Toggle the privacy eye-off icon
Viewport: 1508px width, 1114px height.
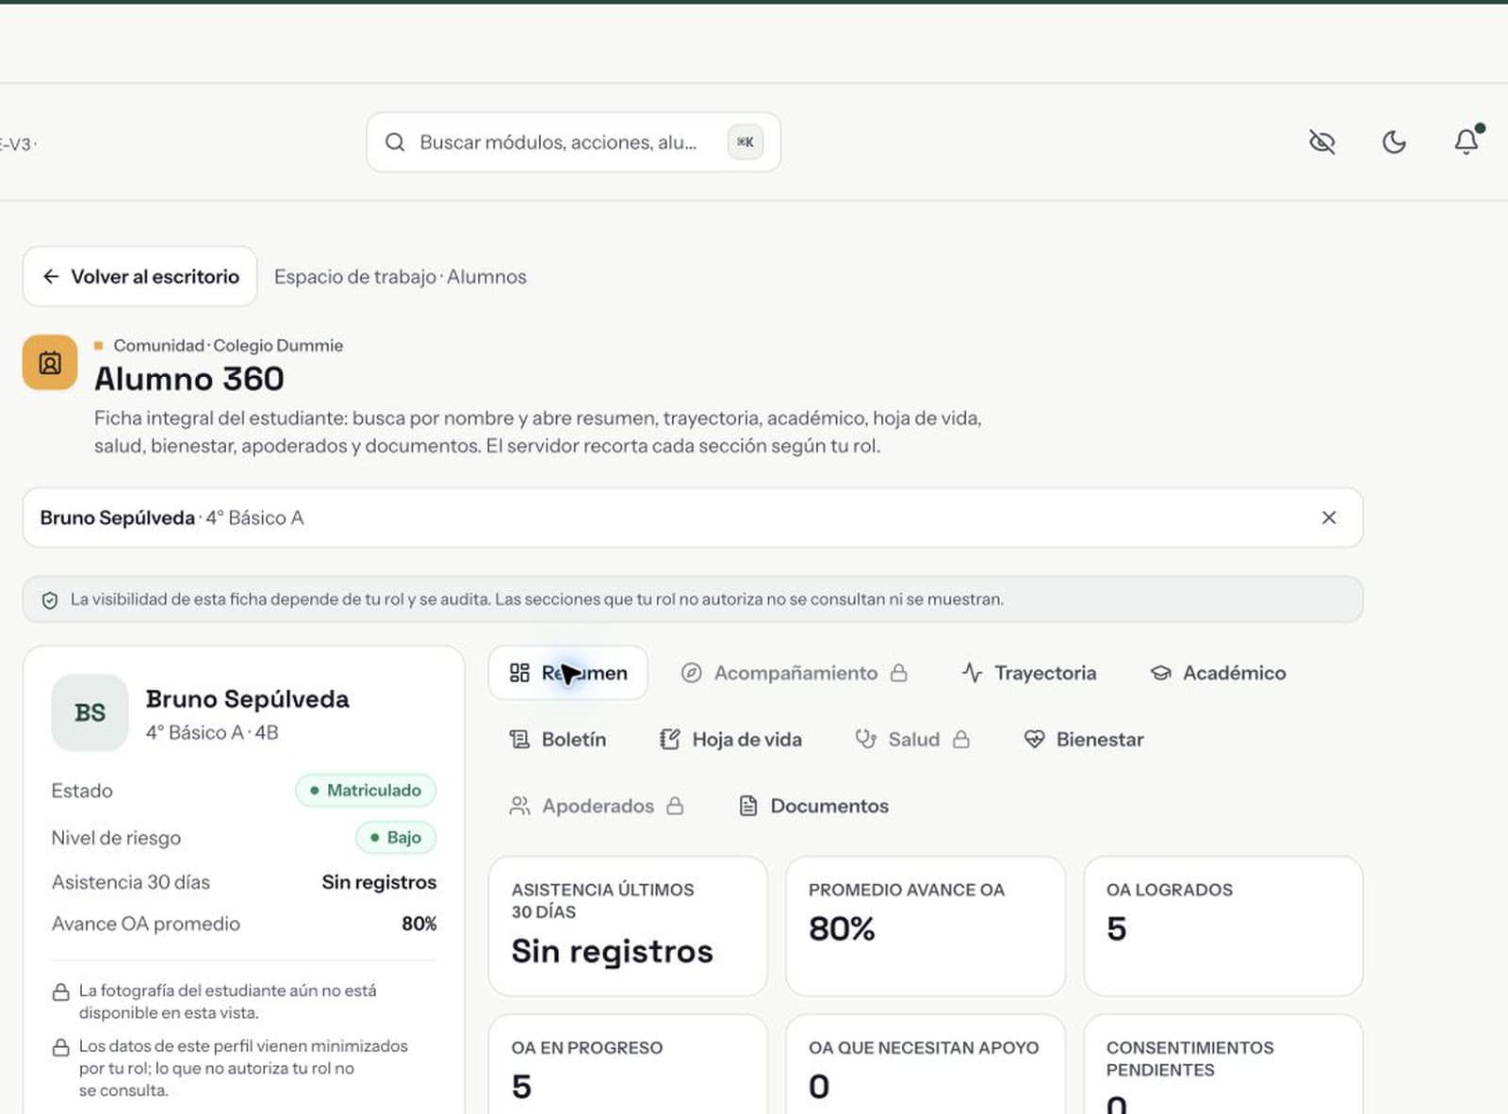1322,142
